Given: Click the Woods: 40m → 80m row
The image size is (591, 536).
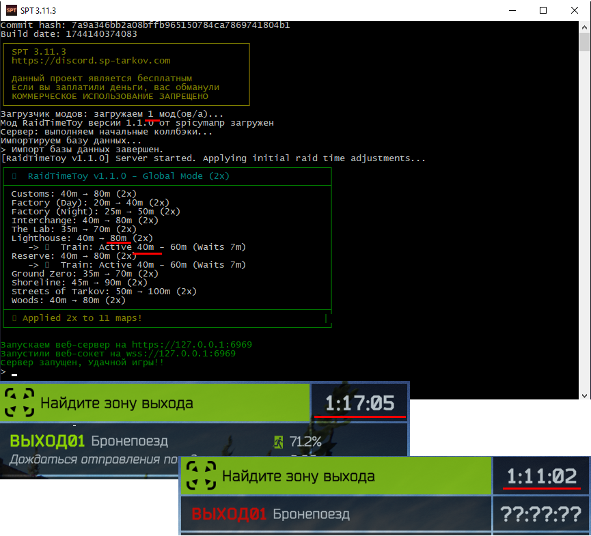Looking at the screenshot, I should [68, 300].
